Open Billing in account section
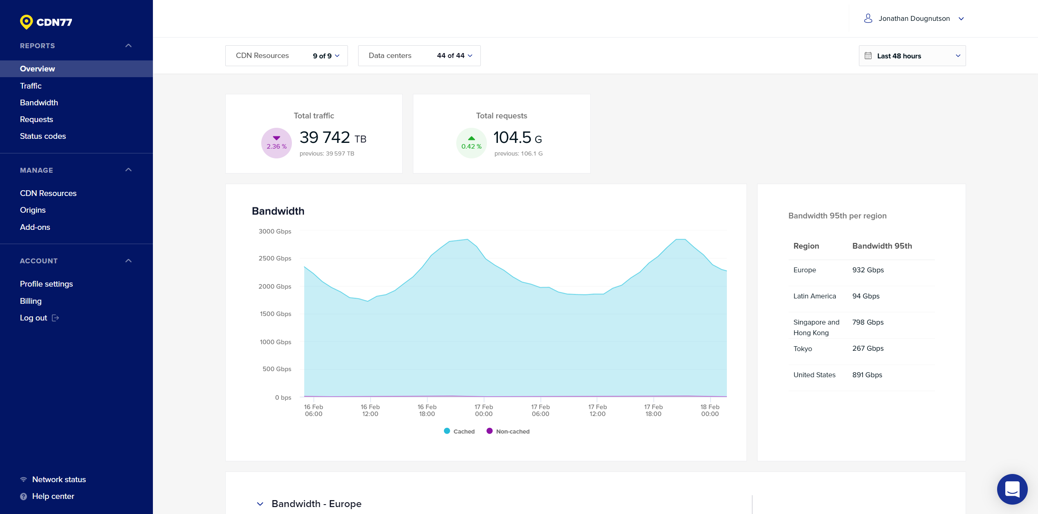Viewport: 1038px width, 514px height. [x=31, y=301]
